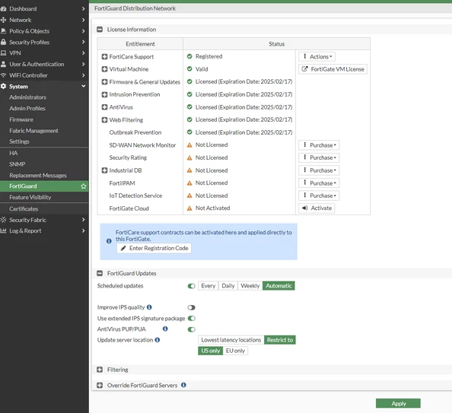The image size is (452, 413).
Task: Select US only server restriction
Action: pyautogui.click(x=211, y=351)
